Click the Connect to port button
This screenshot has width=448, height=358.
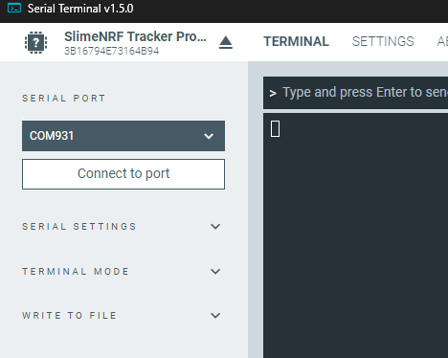pyautogui.click(x=123, y=174)
